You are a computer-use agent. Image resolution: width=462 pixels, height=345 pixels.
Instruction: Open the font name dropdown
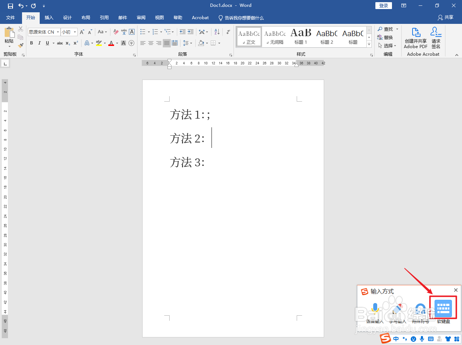tap(58, 32)
